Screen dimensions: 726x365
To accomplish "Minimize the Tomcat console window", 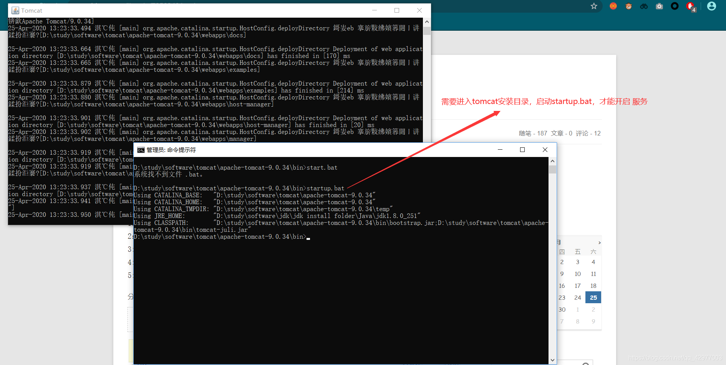I will (375, 10).
